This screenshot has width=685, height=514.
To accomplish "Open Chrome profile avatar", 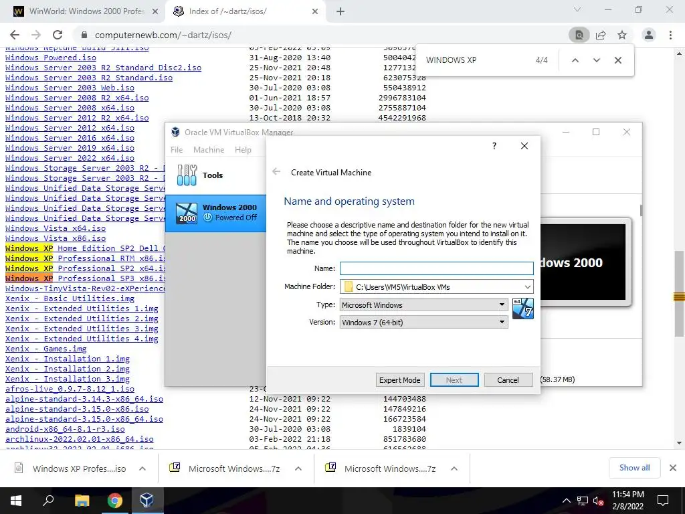I will click(649, 35).
